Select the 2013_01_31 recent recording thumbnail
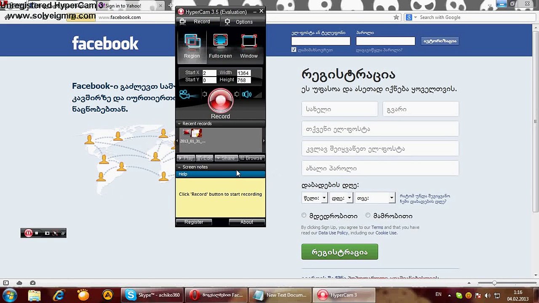539x303 pixels. (x=193, y=136)
